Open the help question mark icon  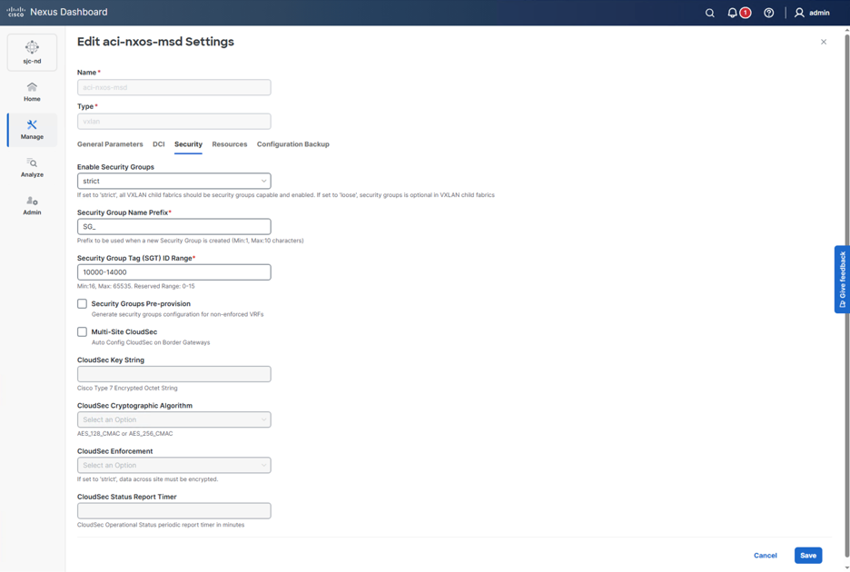tap(768, 13)
